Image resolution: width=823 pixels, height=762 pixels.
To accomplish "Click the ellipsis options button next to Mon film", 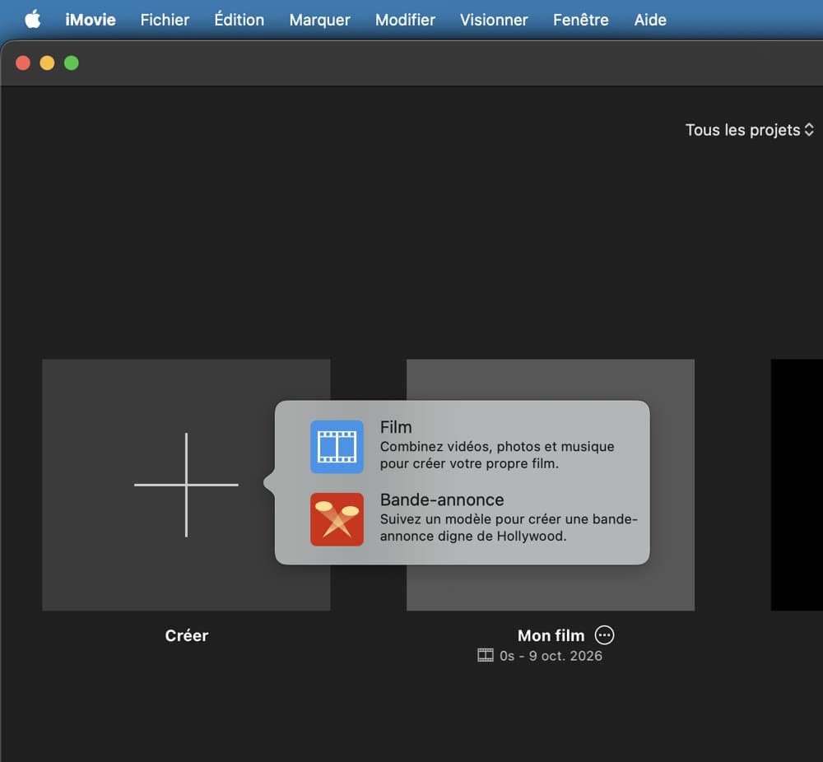I will [x=604, y=635].
